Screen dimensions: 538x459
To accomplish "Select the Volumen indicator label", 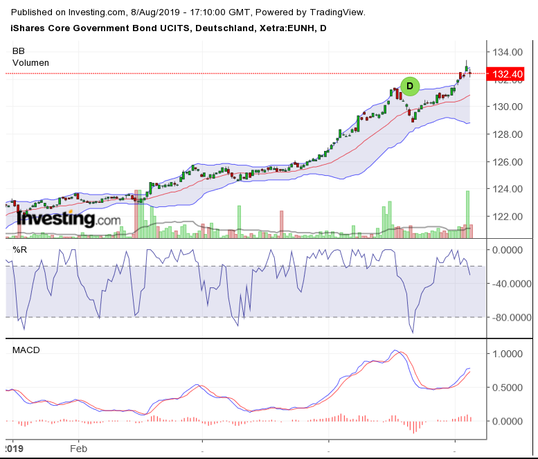I will (x=31, y=63).
